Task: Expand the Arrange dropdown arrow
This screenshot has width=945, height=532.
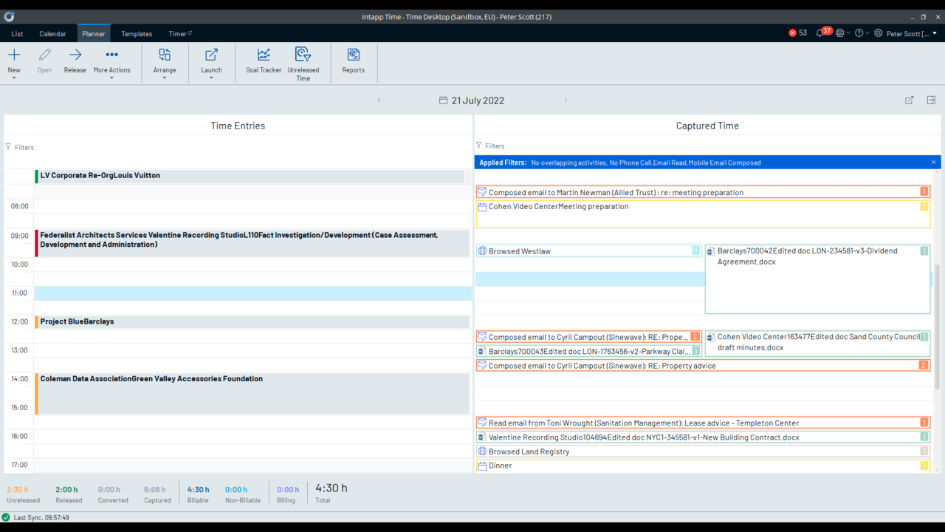Action: click(165, 78)
